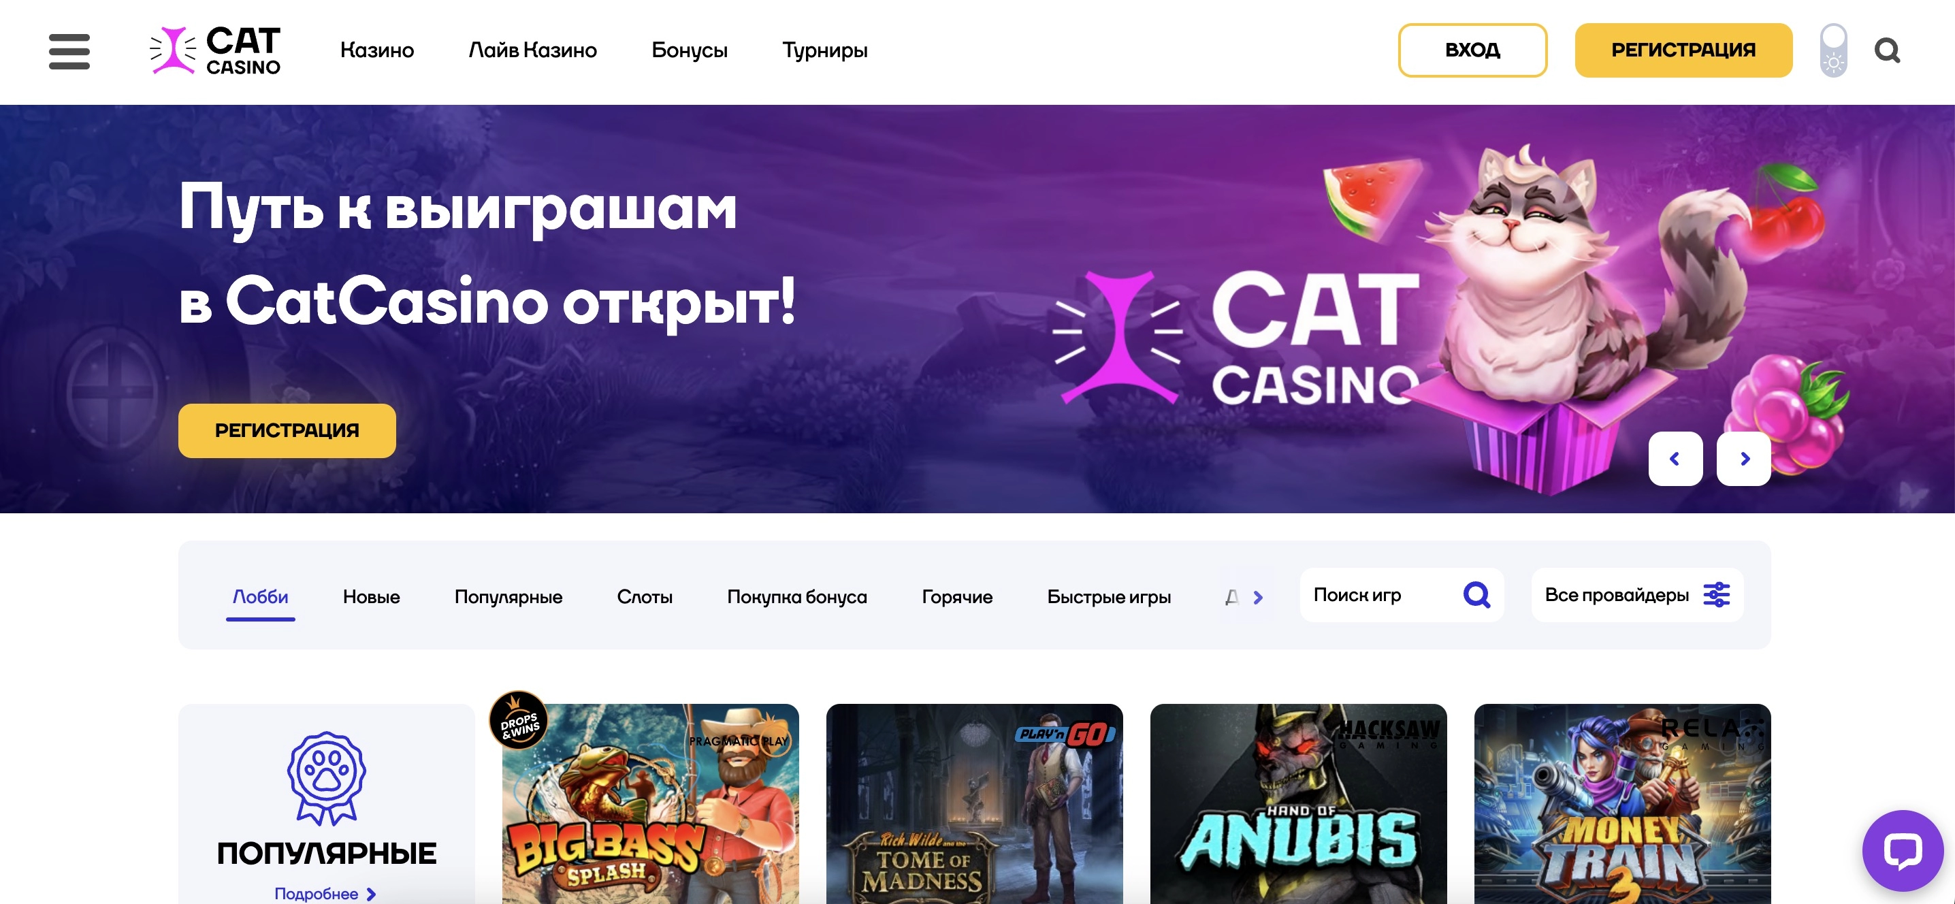
Task: Show next banner slide
Action: point(1743,458)
